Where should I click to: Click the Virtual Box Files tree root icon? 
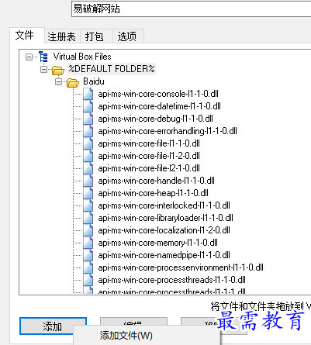point(43,57)
